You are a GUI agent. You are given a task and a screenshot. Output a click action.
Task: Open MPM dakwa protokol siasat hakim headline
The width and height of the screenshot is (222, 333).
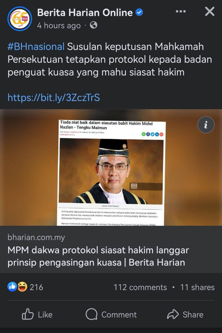pyautogui.click(x=98, y=256)
